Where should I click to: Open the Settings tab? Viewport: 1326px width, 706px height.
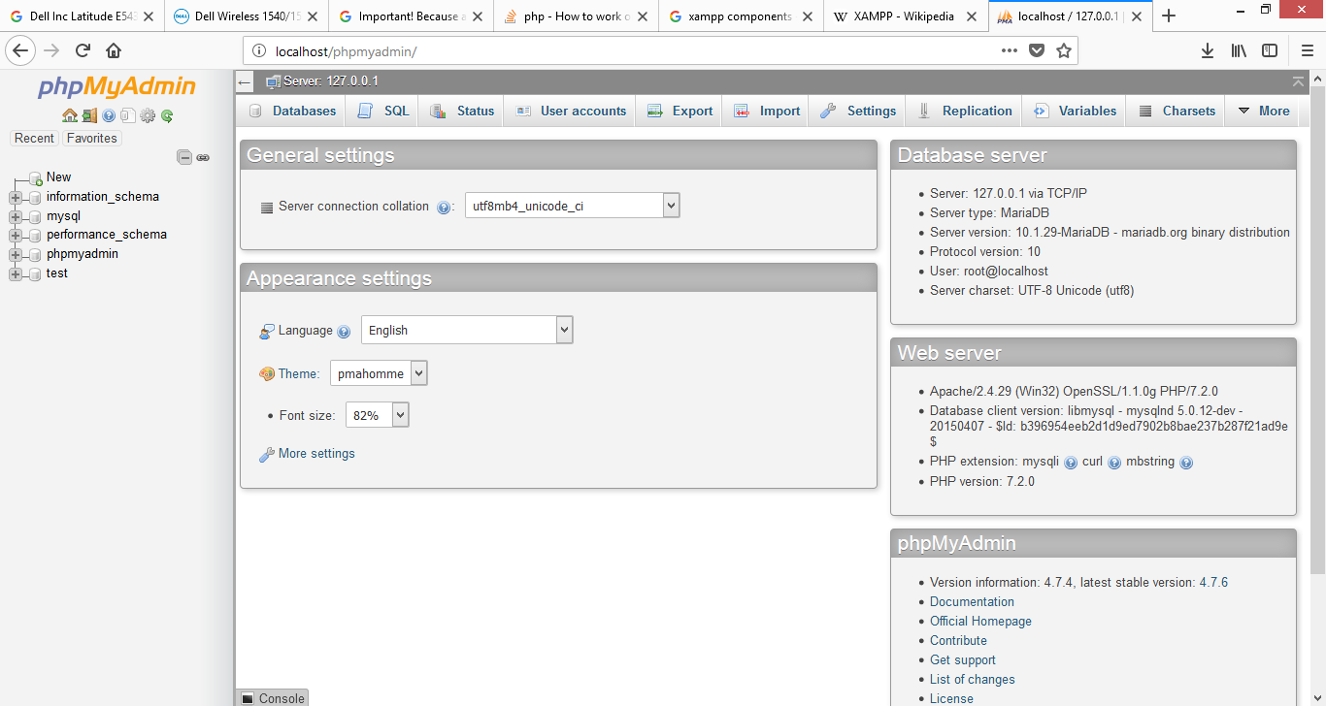click(x=857, y=111)
